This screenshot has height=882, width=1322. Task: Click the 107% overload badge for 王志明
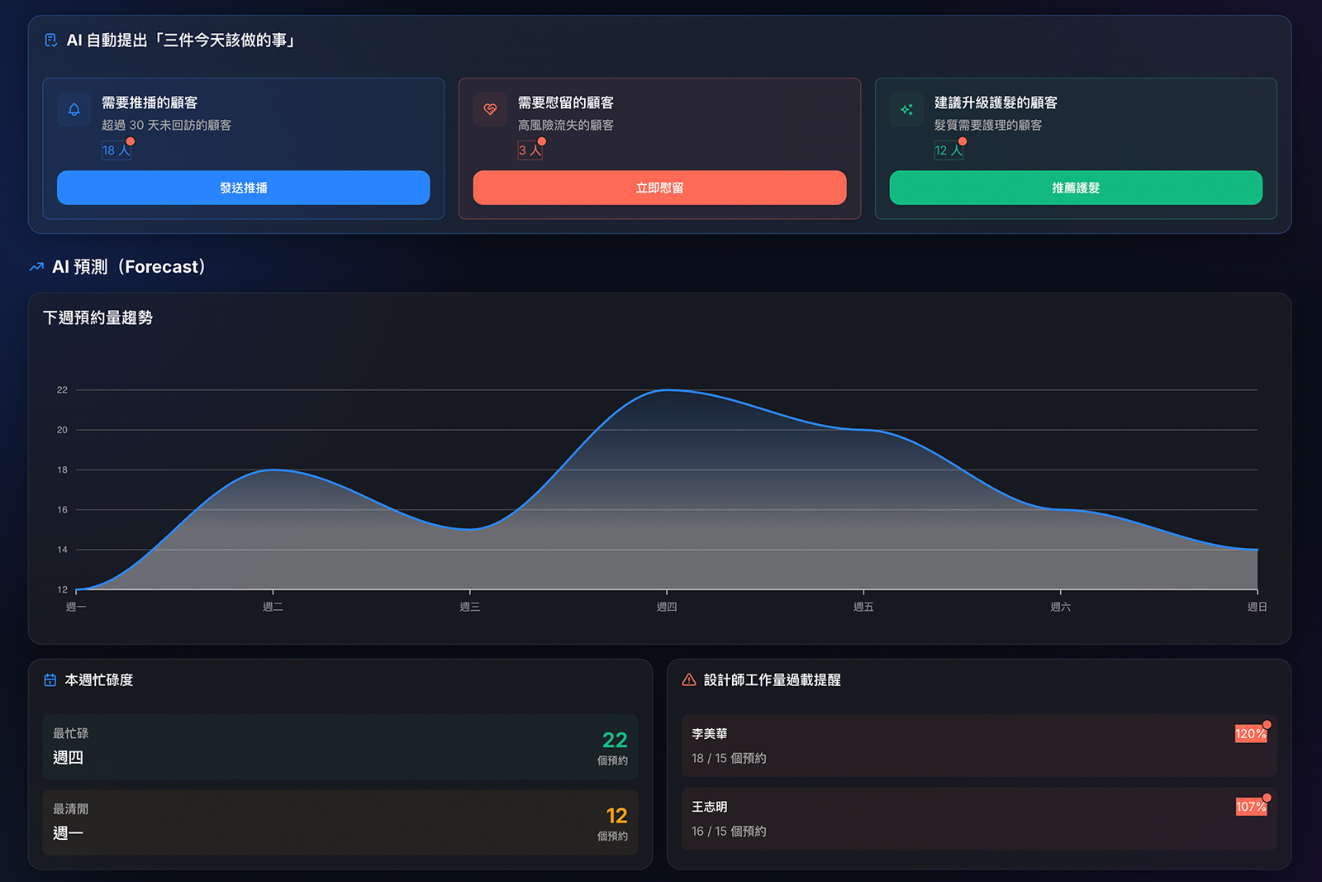(x=1250, y=807)
